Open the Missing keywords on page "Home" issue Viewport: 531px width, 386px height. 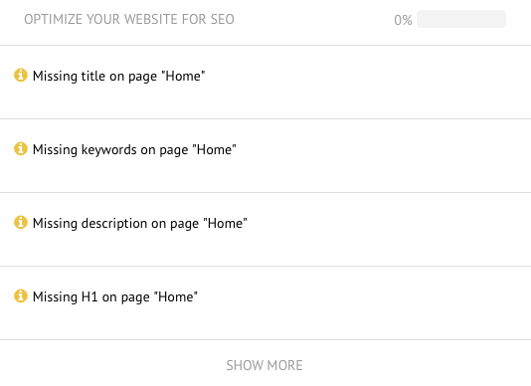coord(265,156)
